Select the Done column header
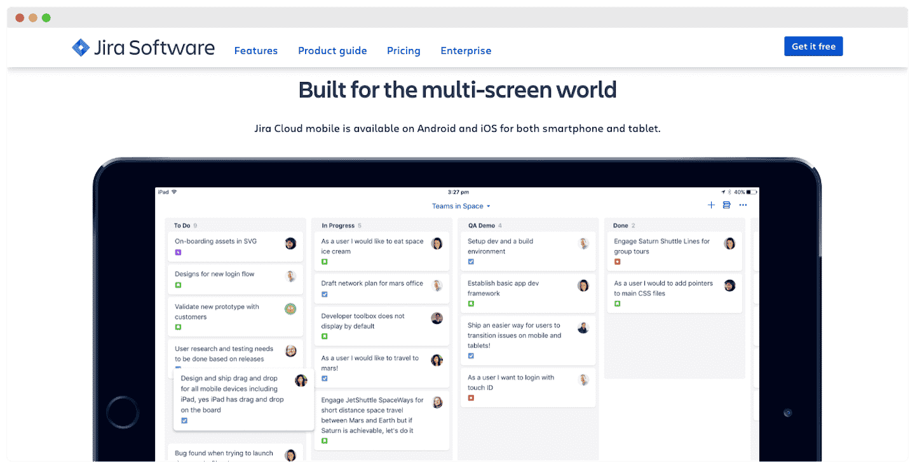The height and width of the screenshot is (468, 915). point(624,225)
